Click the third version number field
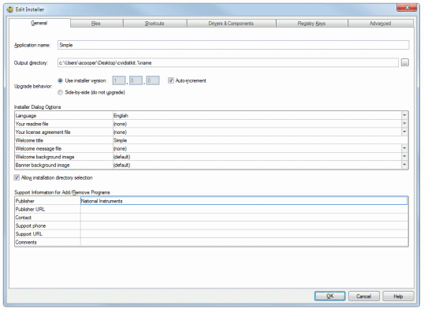The image size is (424, 309). tap(153, 80)
